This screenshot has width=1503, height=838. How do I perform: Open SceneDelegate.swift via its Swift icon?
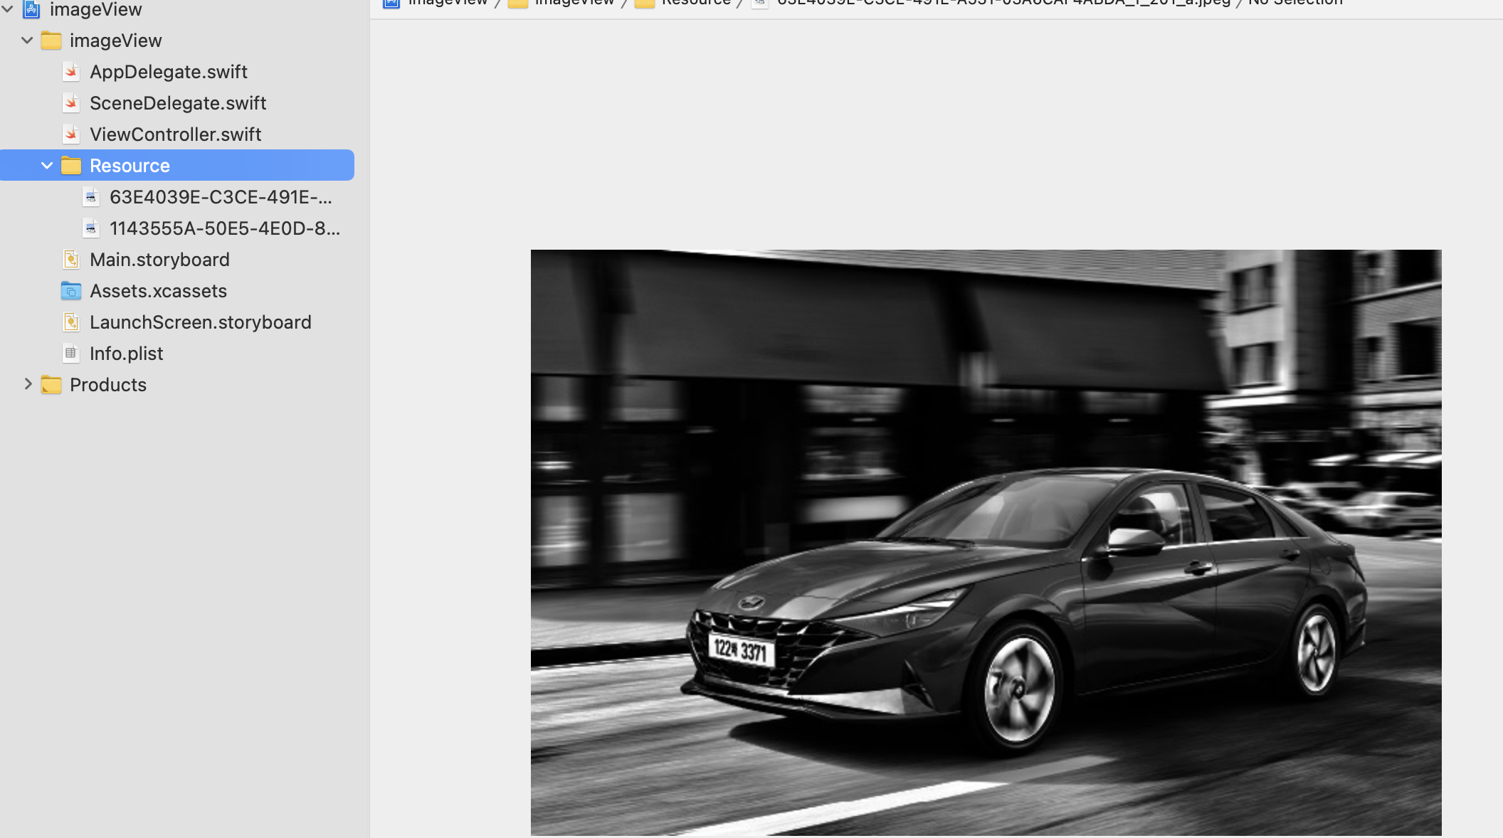[70, 103]
